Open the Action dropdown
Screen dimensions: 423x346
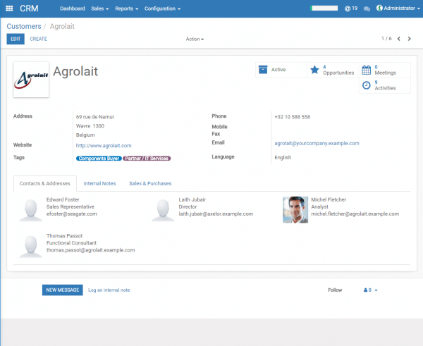pyautogui.click(x=195, y=39)
